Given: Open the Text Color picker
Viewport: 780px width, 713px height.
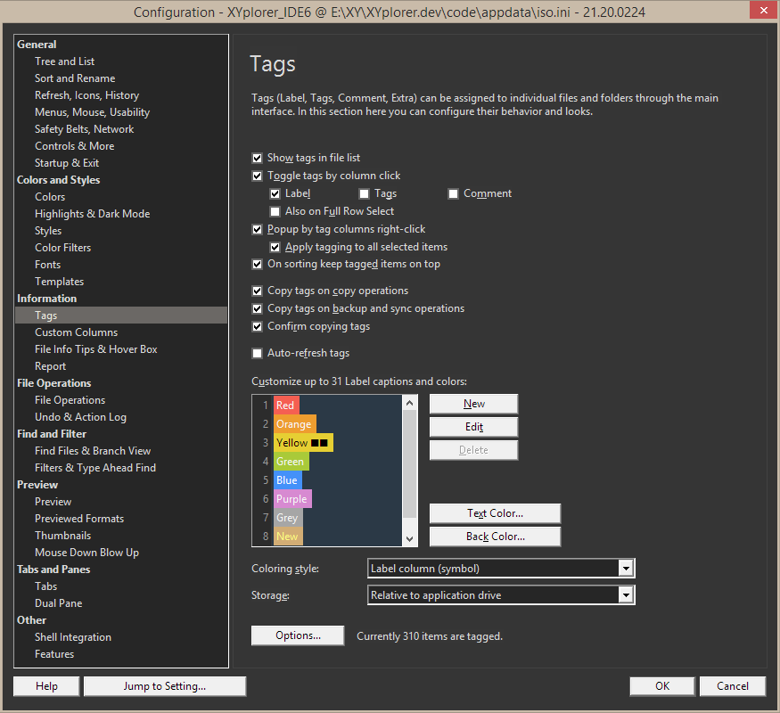Looking at the screenshot, I should coord(495,513).
